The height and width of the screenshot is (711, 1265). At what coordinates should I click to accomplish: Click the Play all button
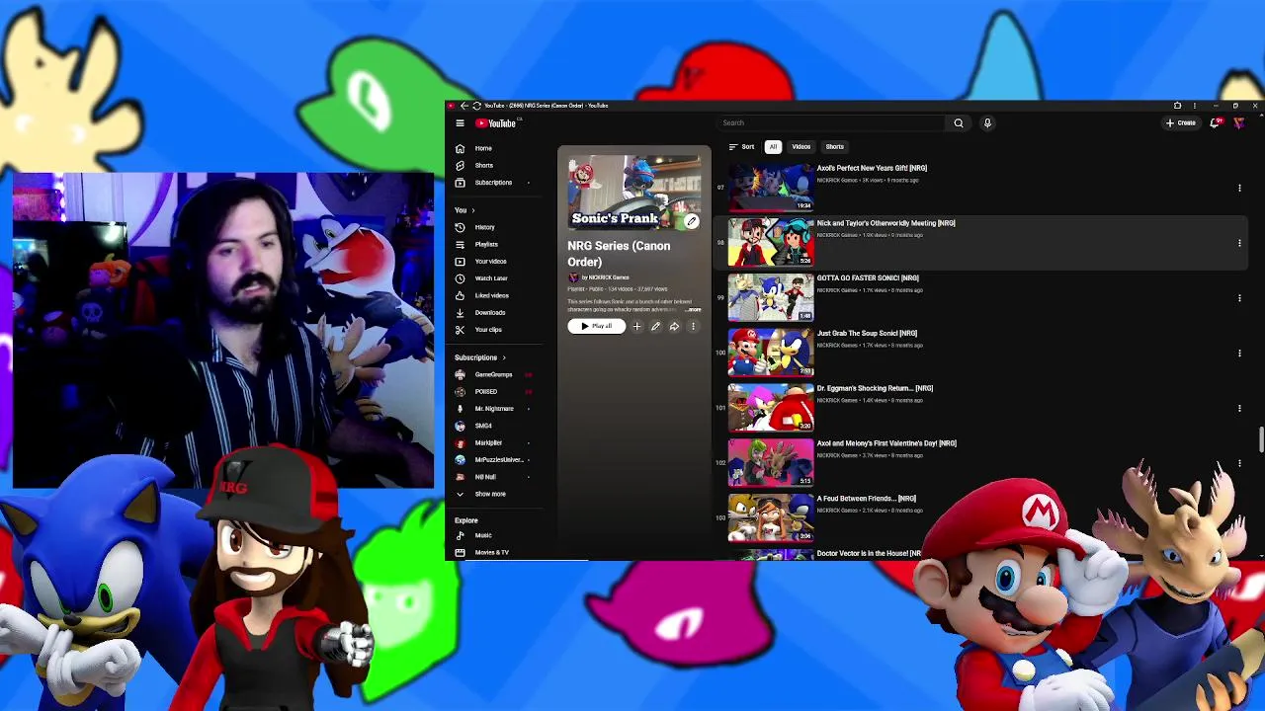coord(596,326)
